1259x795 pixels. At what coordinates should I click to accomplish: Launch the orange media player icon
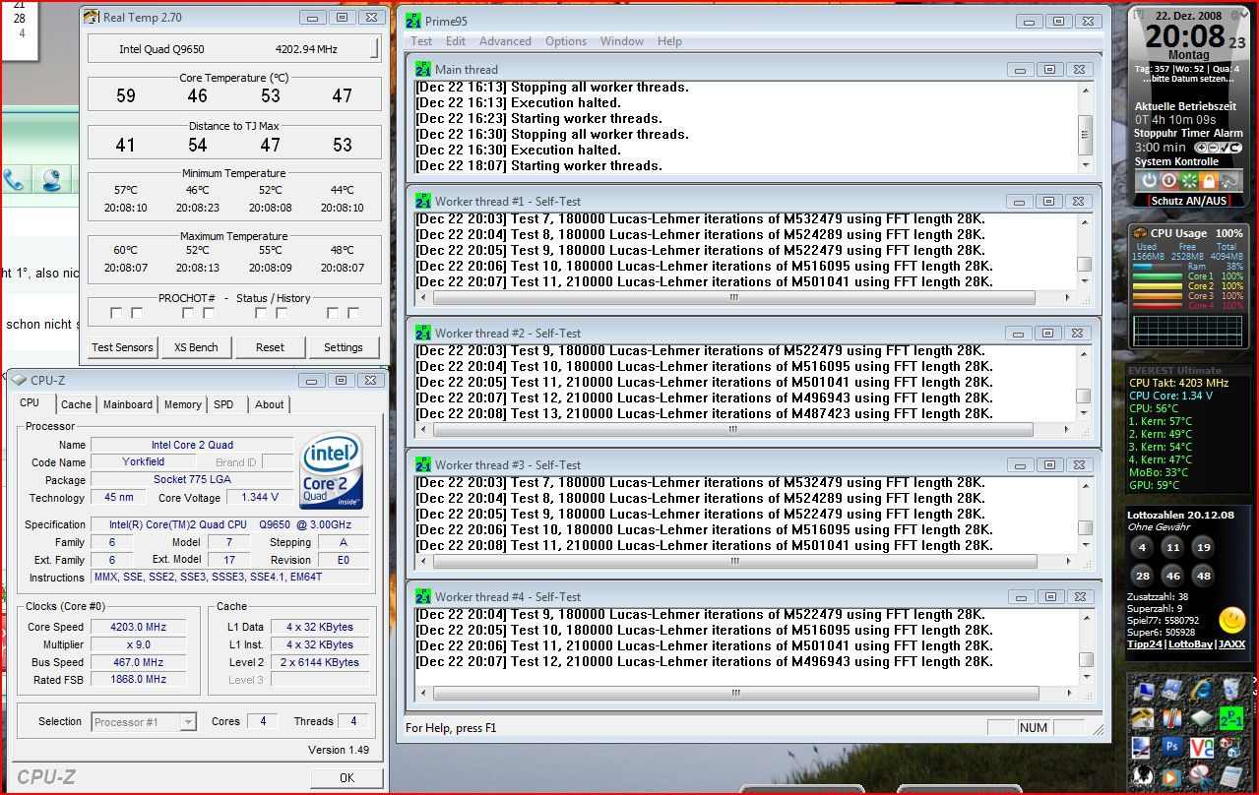(x=1172, y=778)
